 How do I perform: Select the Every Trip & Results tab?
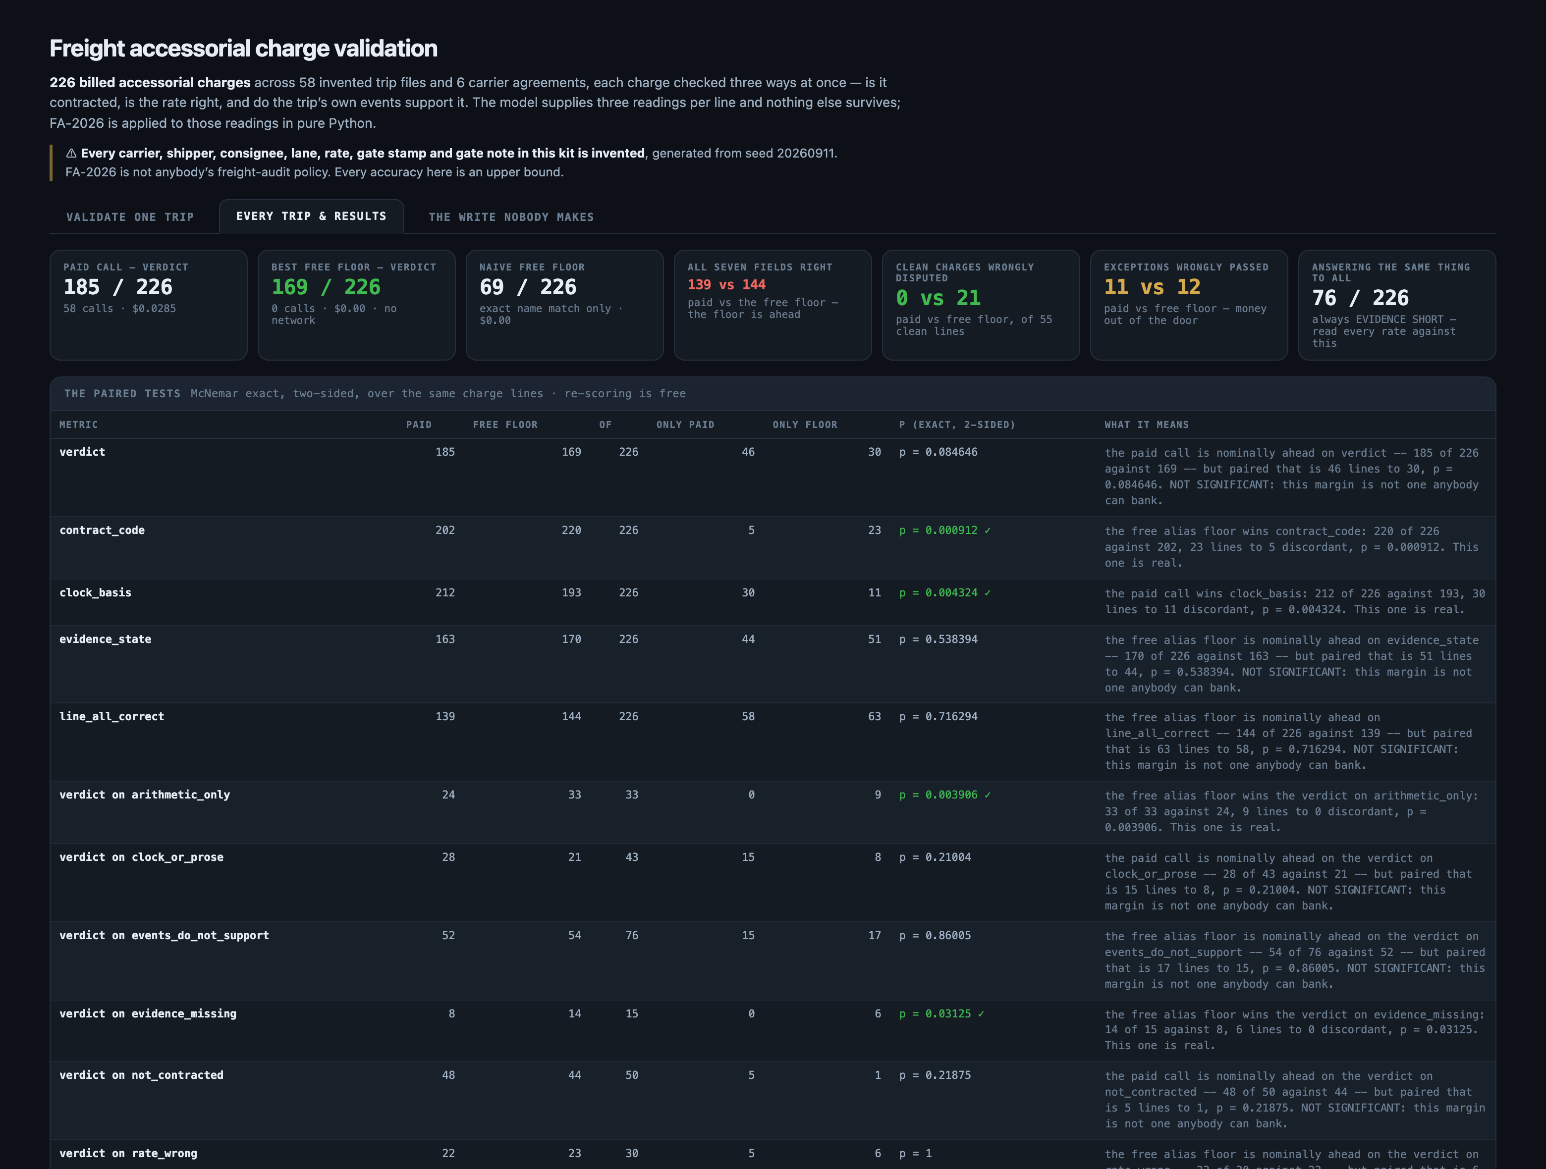click(x=311, y=216)
